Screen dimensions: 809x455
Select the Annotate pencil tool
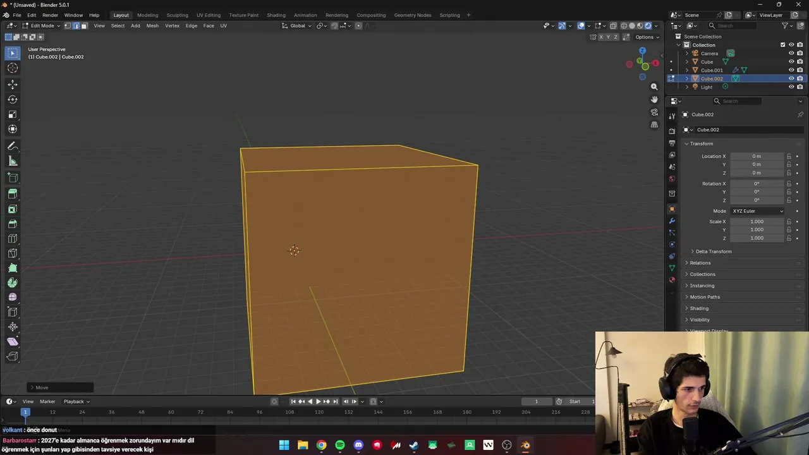click(13, 146)
